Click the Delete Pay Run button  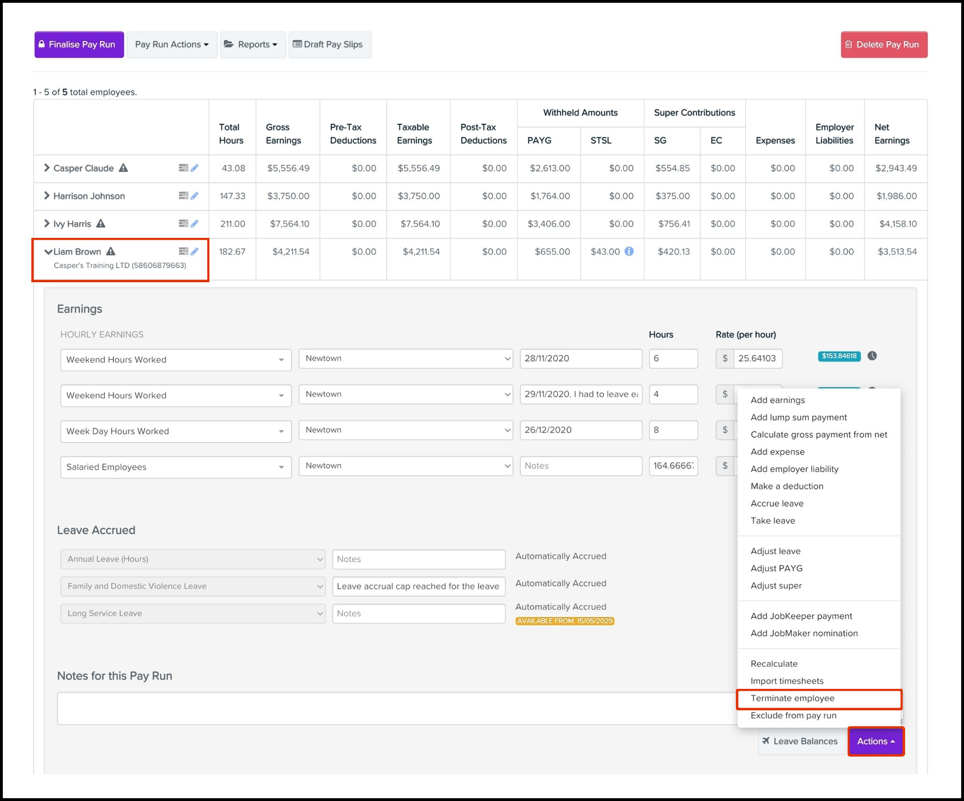coord(884,44)
